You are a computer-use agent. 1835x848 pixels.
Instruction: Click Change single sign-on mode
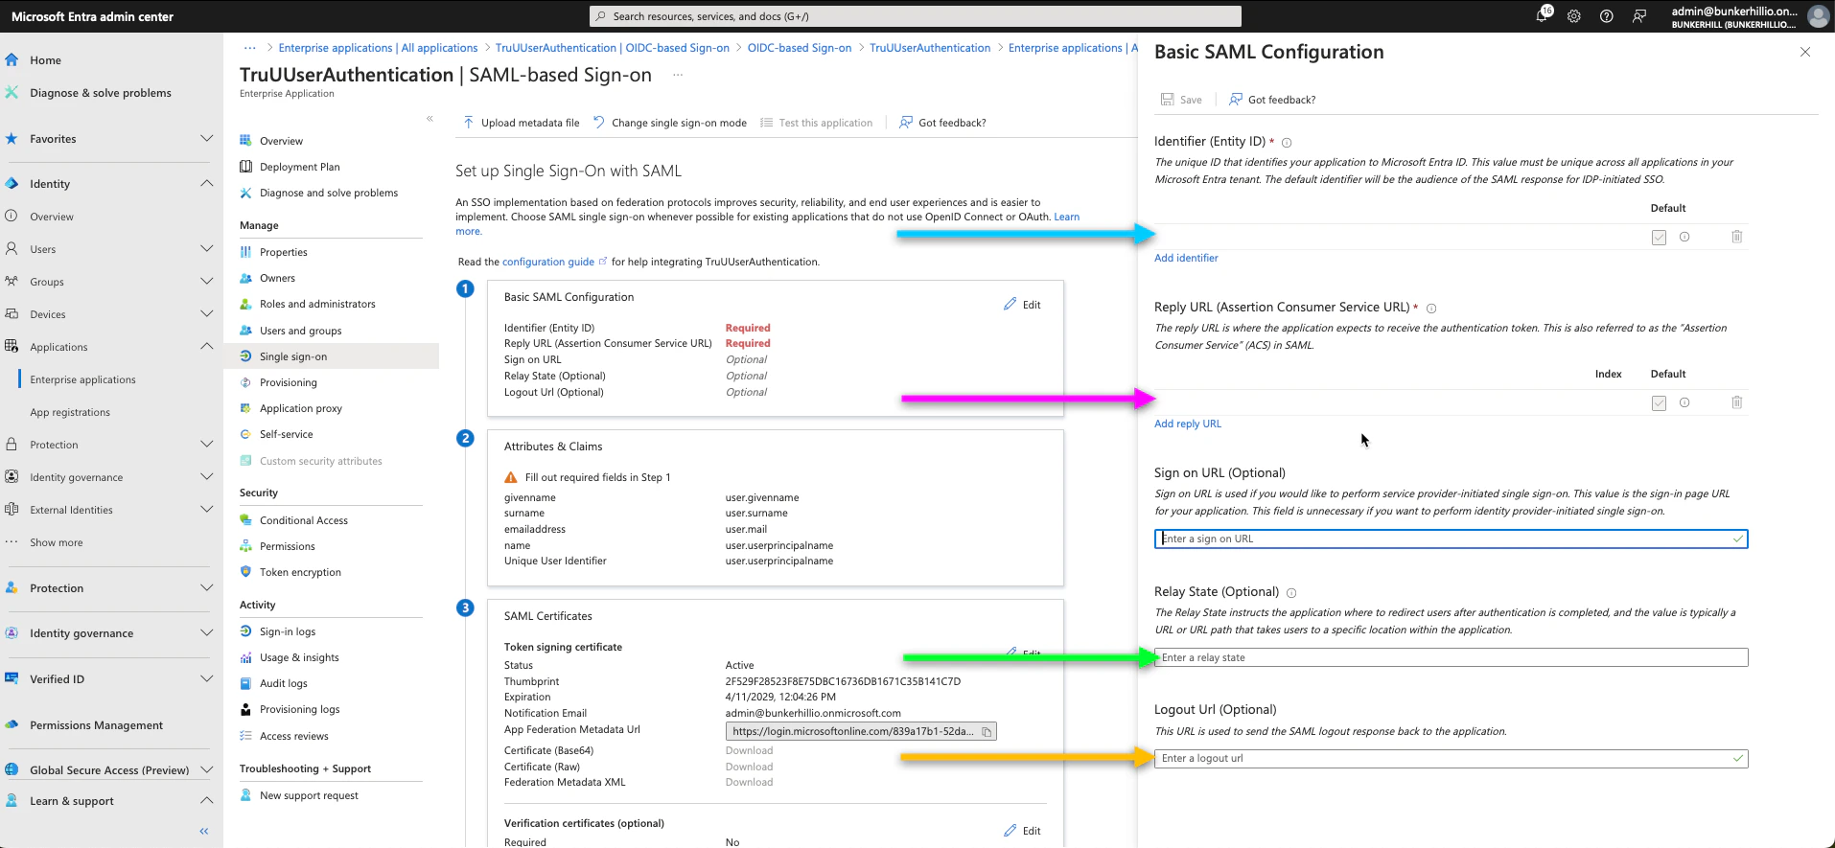click(x=670, y=123)
